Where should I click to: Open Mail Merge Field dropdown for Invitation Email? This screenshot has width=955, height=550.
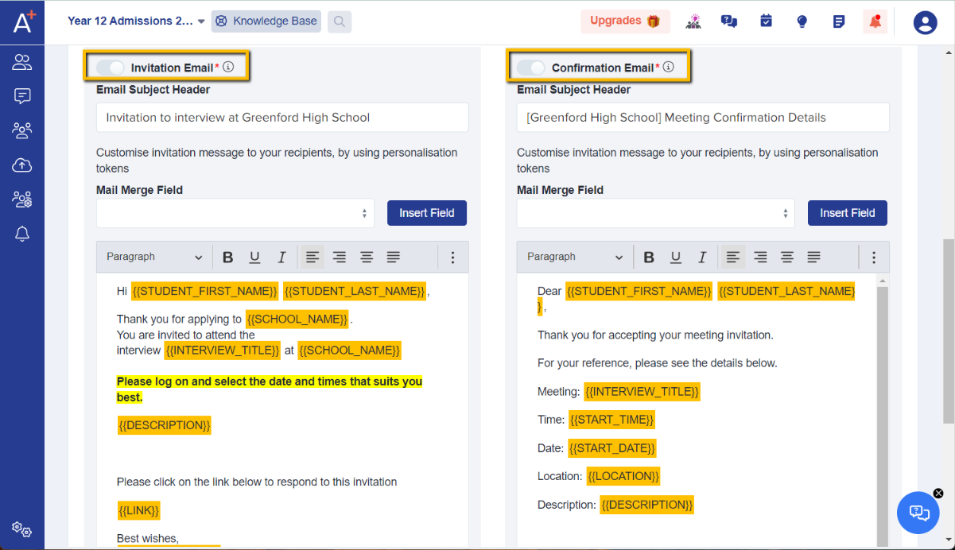(x=235, y=213)
